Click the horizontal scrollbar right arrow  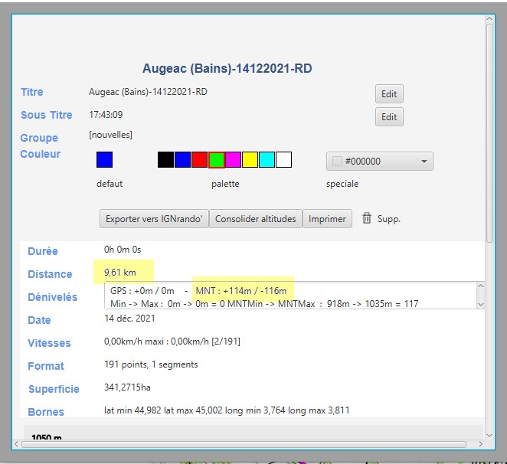click(x=479, y=444)
